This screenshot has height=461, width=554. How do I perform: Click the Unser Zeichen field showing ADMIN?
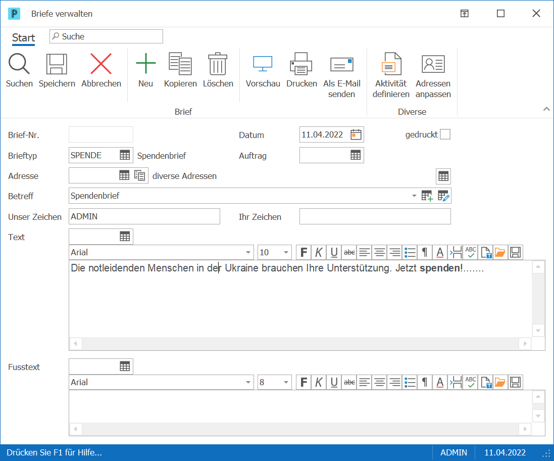click(144, 216)
